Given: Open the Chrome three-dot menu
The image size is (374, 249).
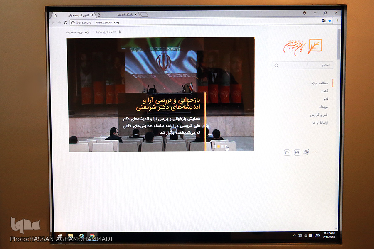Looking at the screenshot, I should [x=337, y=20].
